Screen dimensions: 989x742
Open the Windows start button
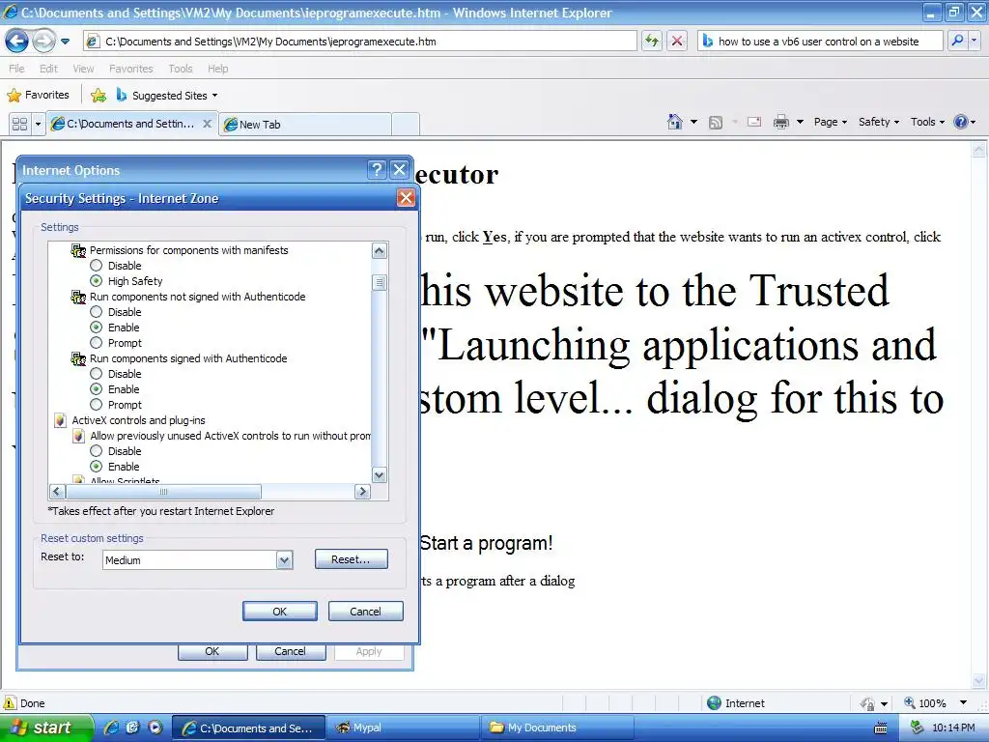46,728
